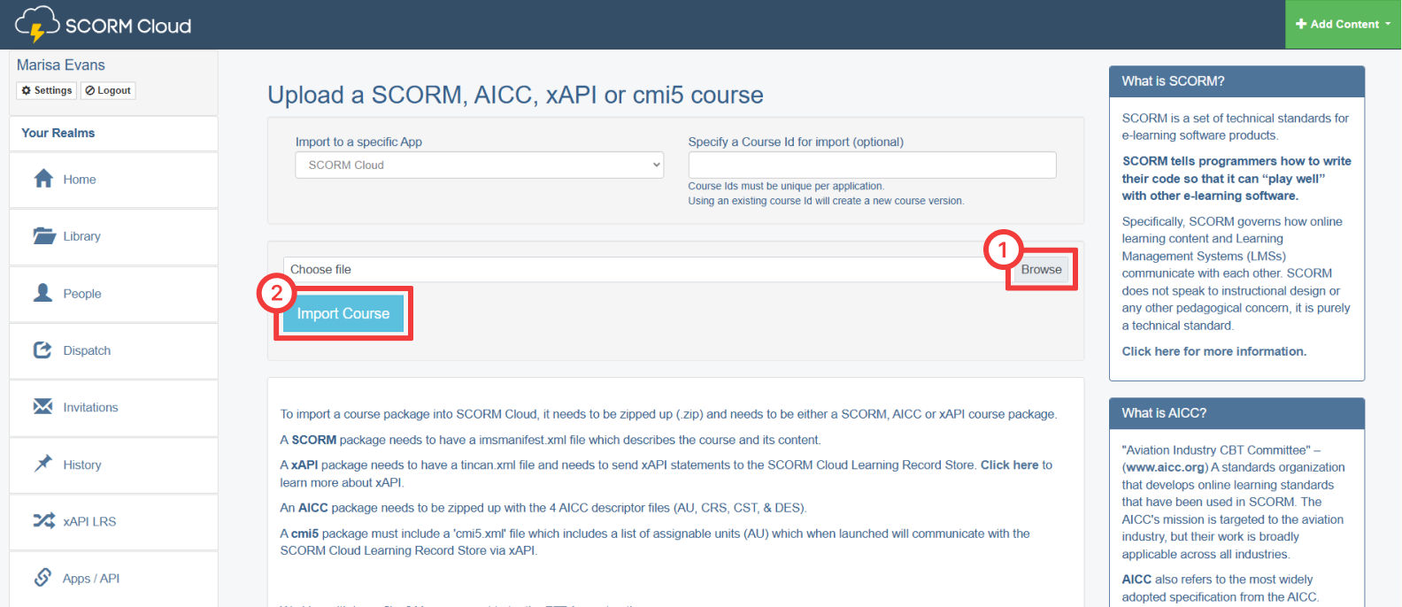Open Settings for Marisa Evans
Viewport: 1402px width, 607px height.
47,90
